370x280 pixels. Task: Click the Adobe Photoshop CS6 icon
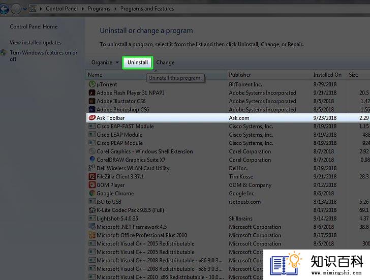pos(92,109)
